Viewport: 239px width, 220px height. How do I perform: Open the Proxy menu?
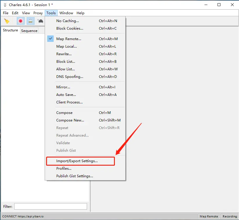(x=38, y=13)
